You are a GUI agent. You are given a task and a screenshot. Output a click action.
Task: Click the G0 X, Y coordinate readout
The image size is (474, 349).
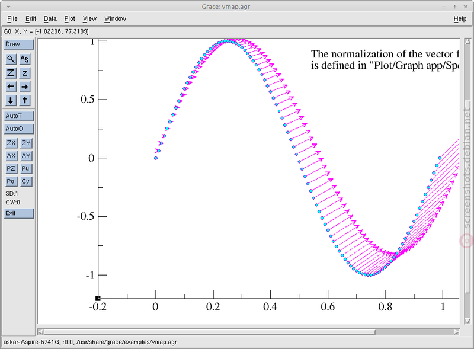click(x=46, y=31)
